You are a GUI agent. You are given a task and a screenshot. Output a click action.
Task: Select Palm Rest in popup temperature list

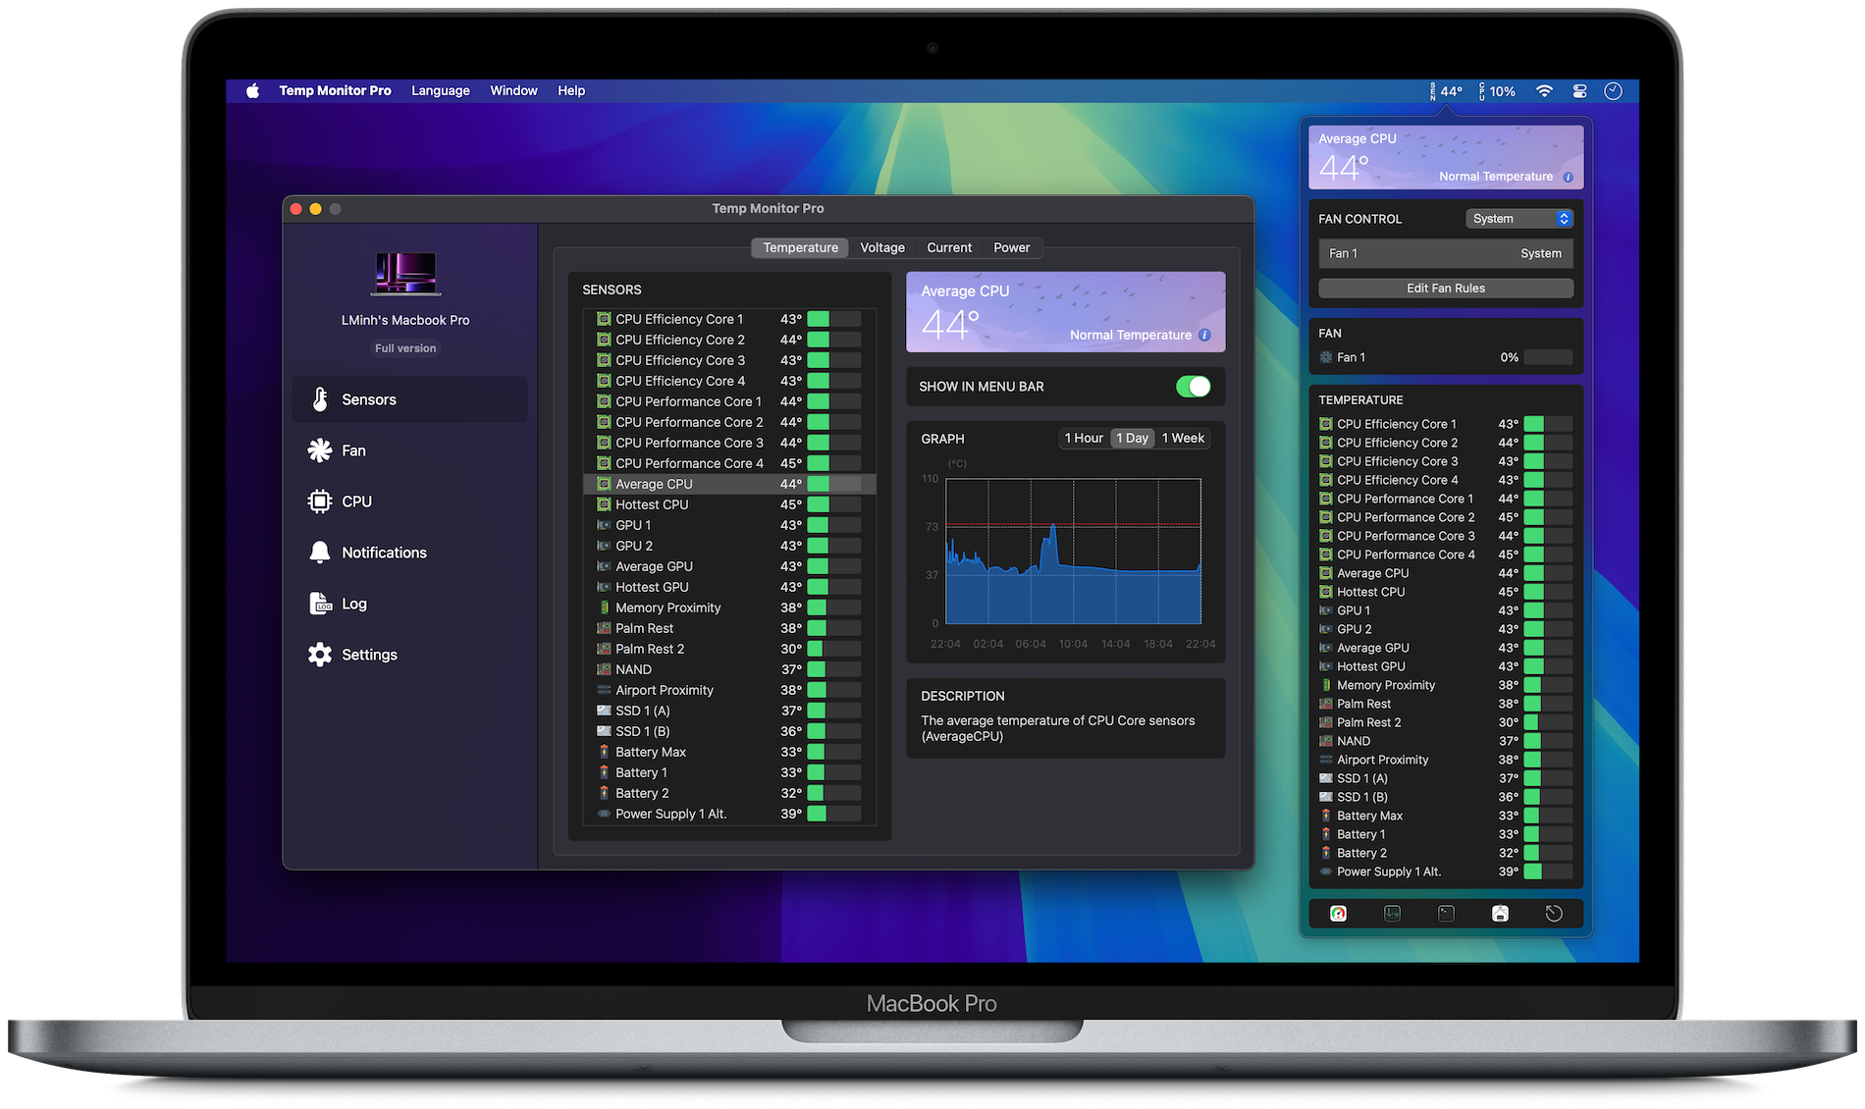click(x=1446, y=704)
